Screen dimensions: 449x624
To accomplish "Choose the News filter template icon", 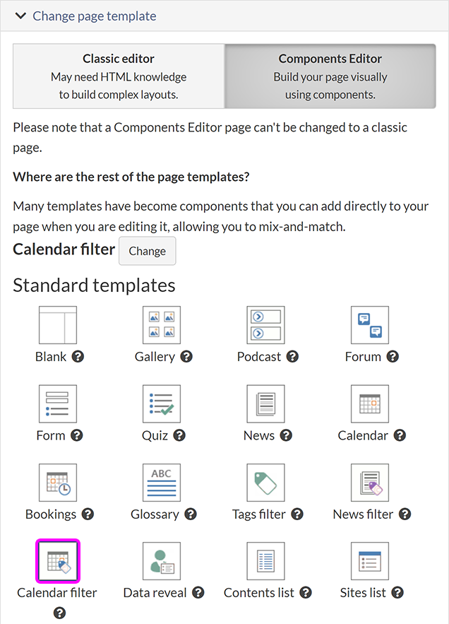I will pyautogui.click(x=370, y=483).
